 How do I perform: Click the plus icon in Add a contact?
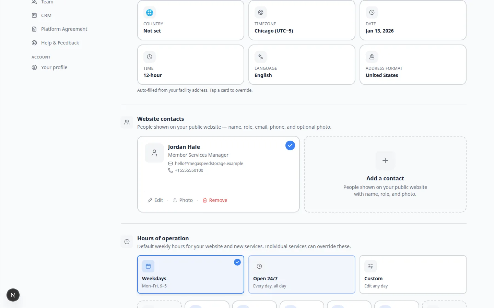(385, 161)
